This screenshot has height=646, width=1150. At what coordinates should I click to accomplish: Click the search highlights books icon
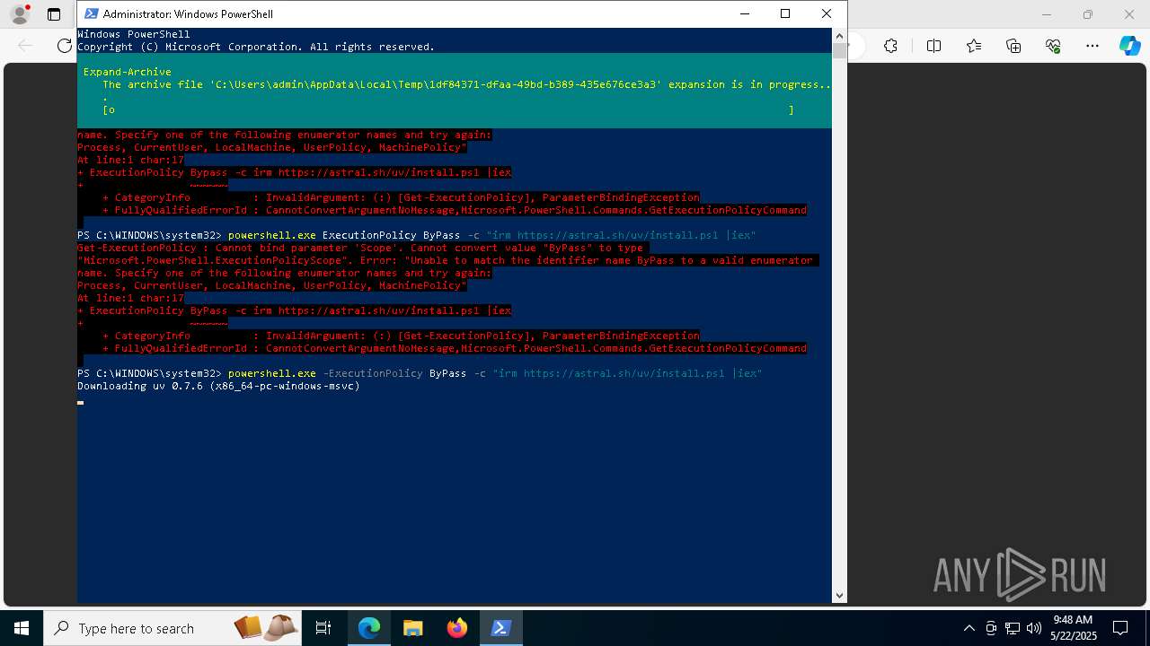[266, 628]
